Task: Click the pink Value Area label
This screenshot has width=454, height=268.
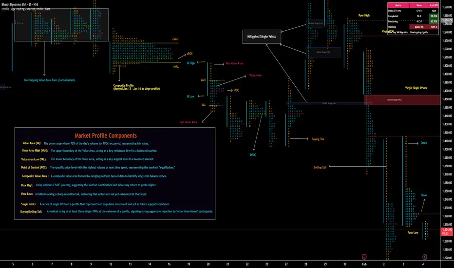Action: pyautogui.click(x=255, y=76)
